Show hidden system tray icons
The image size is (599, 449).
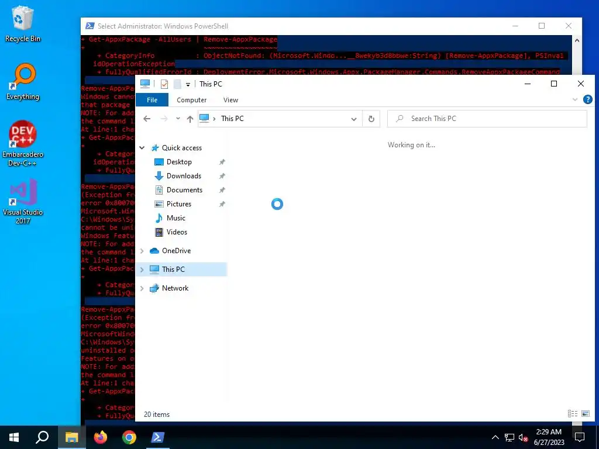click(495, 437)
